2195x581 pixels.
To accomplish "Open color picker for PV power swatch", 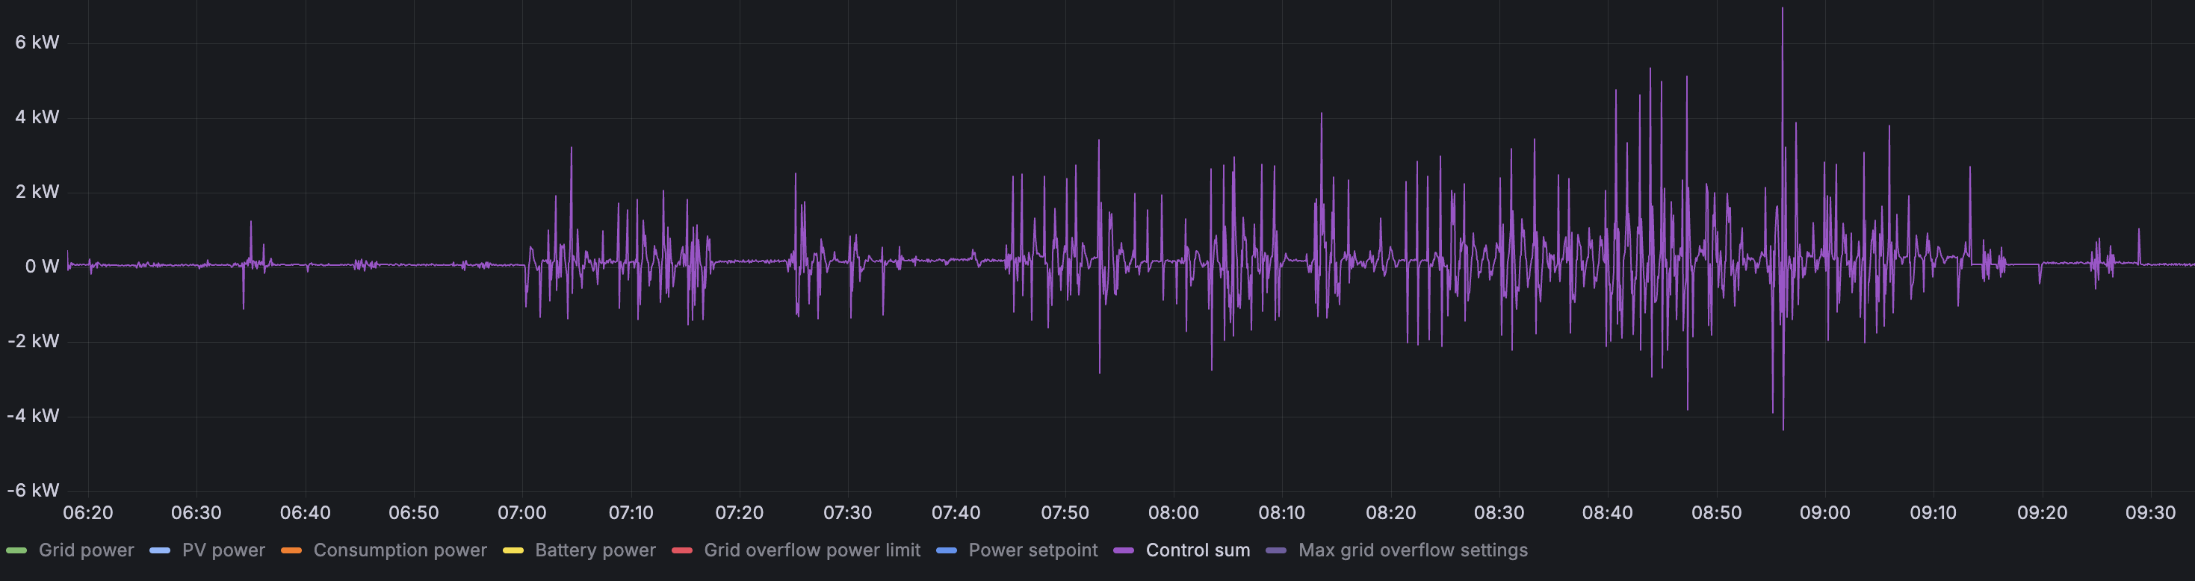I will 159,551.
